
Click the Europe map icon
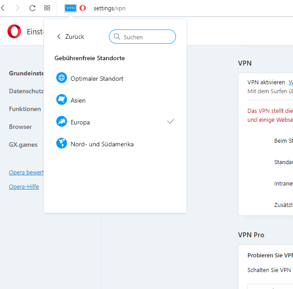pos(62,121)
